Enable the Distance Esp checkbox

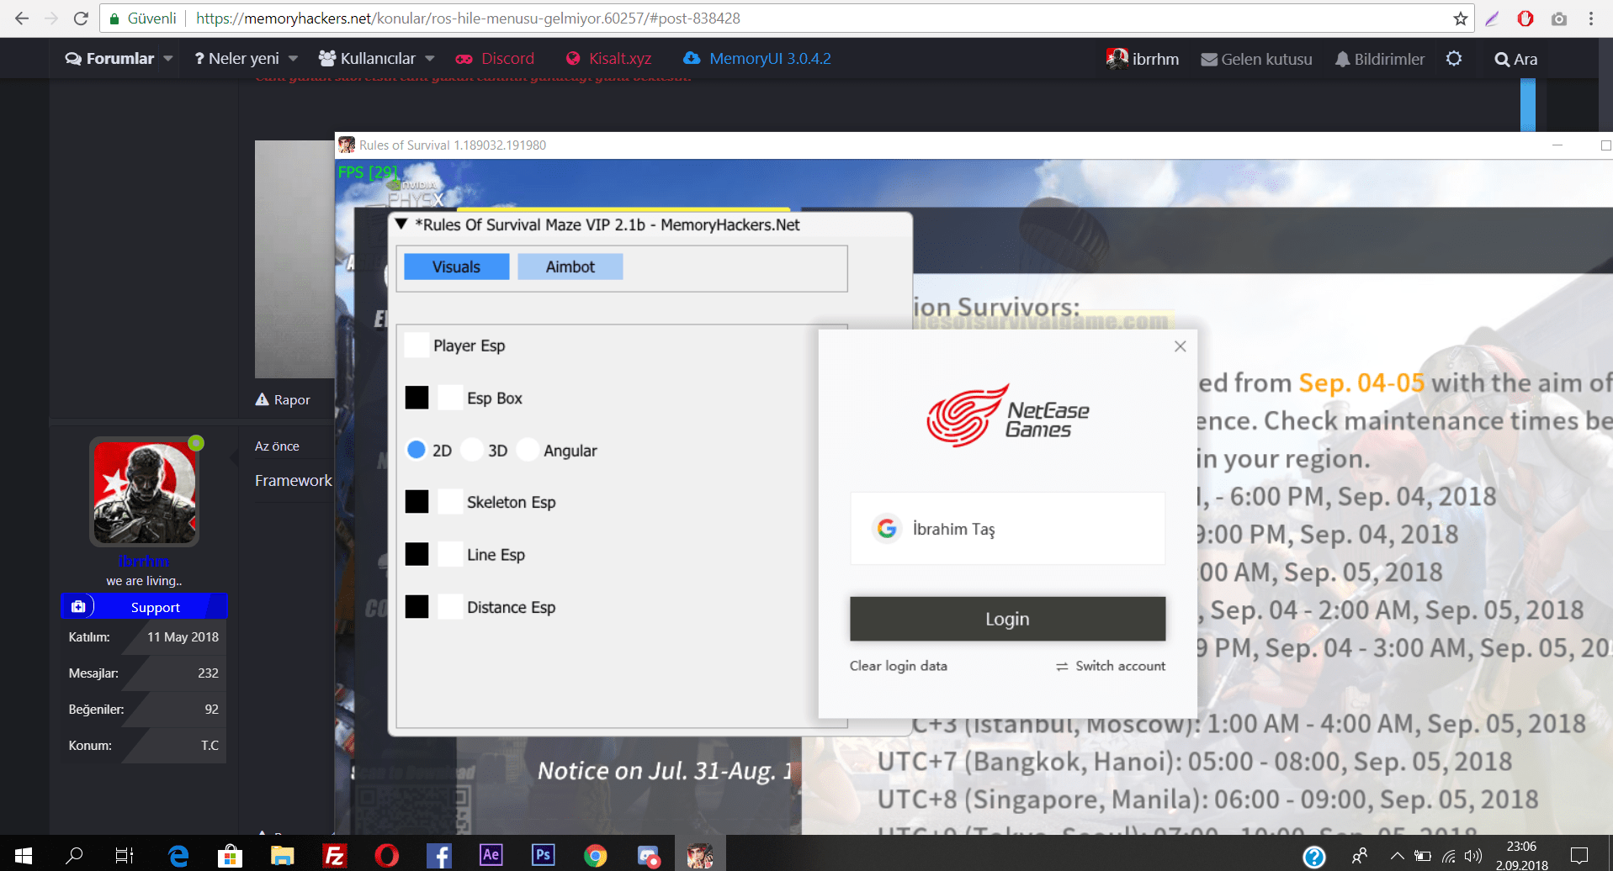(450, 606)
